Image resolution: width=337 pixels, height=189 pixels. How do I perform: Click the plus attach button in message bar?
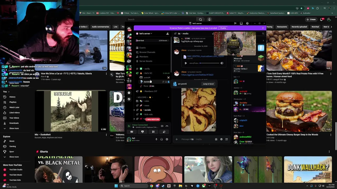click(177, 139)
